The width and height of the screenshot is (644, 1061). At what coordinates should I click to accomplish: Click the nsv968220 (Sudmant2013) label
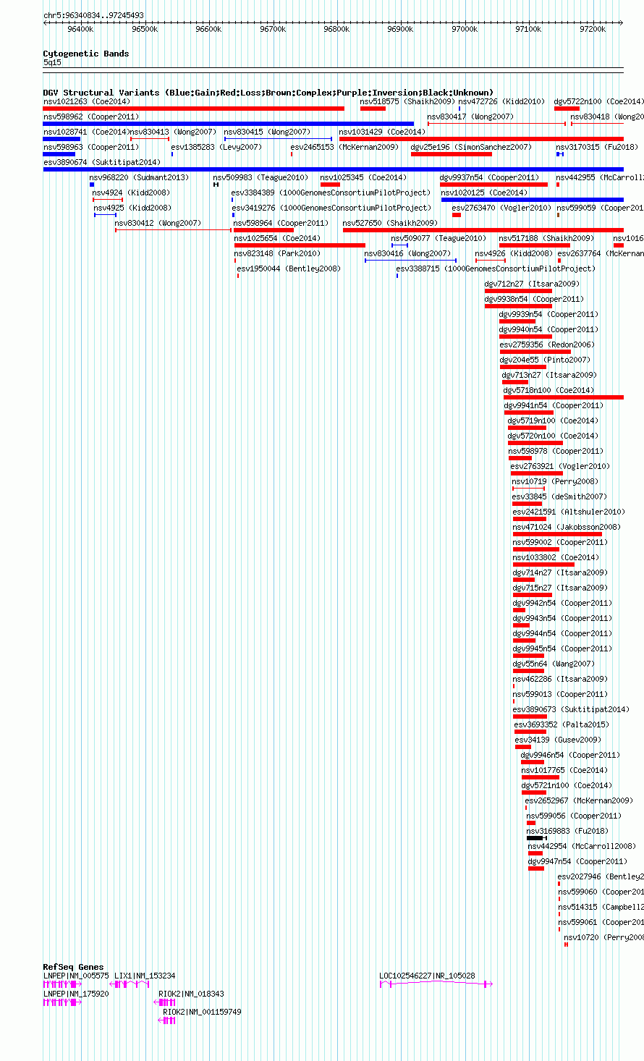pyautogui.click(x=139, y=178)
